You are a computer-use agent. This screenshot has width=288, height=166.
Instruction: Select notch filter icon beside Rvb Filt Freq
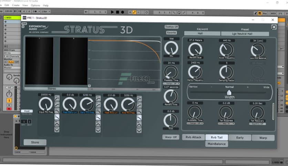pyautogui.click(x=139, y=130)
